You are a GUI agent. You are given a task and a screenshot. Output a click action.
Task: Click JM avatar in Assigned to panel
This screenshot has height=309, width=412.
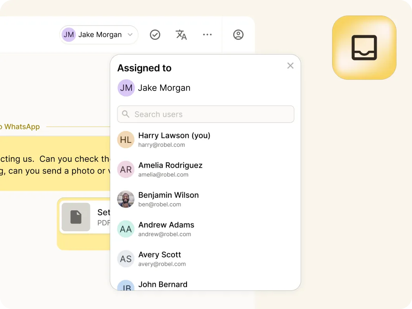(126, 88)
